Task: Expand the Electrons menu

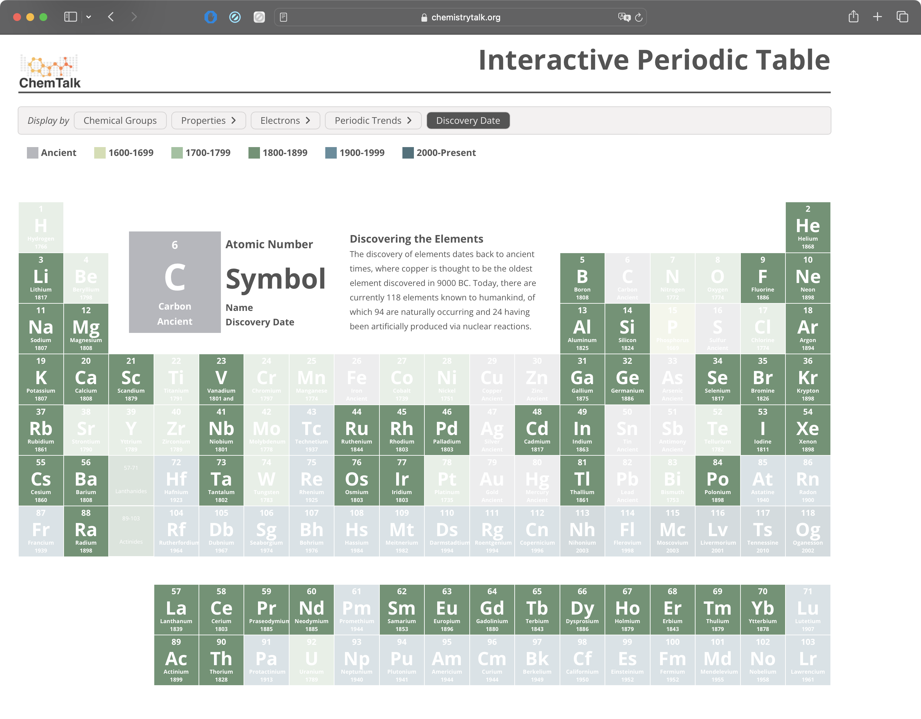Action: point(285,120)
